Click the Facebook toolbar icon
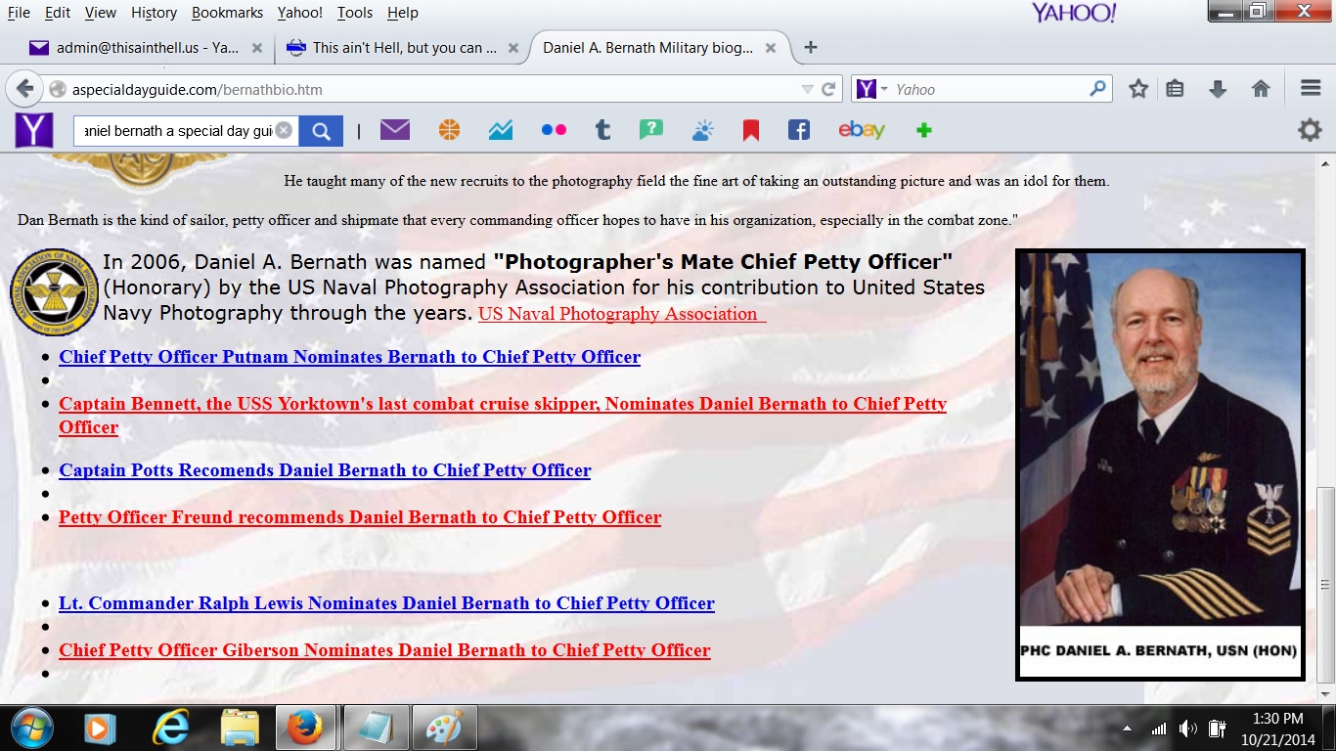This screenshot has height=751, width=1336. [x=799, y=130]
